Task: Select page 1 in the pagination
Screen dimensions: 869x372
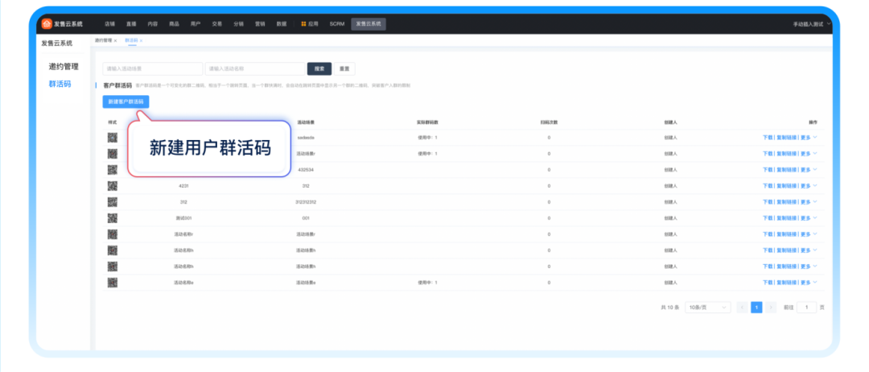Action: pos(756,307)
